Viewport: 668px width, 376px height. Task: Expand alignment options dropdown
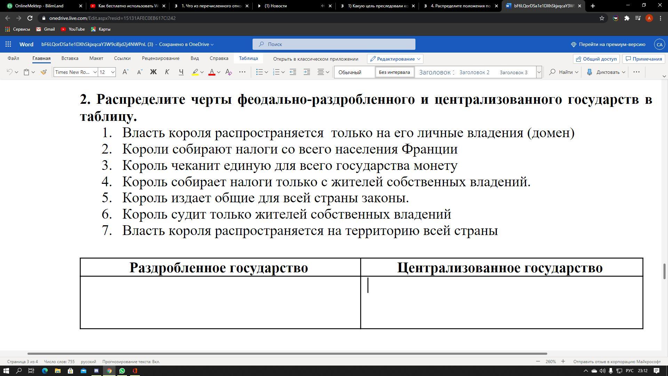click(x=327, y=72)
